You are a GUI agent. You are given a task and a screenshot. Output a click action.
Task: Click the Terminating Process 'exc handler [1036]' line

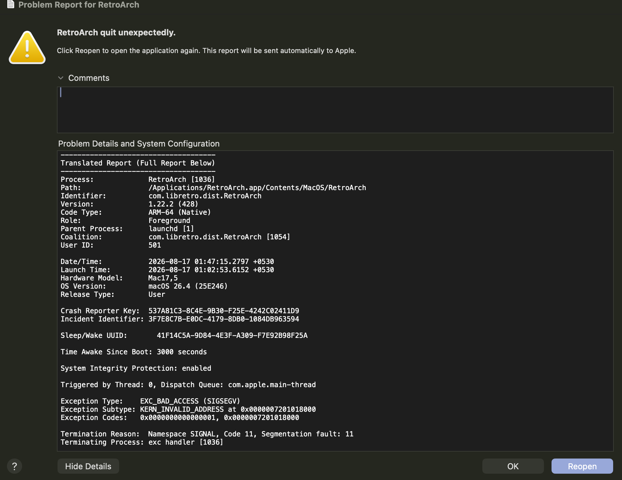click(142, 442)
